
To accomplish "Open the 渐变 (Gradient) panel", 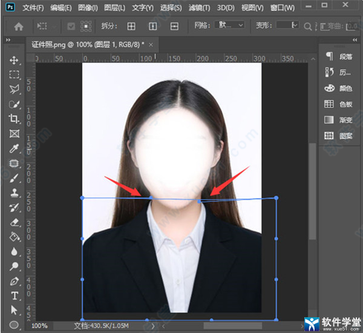I will tap(338, 120).
